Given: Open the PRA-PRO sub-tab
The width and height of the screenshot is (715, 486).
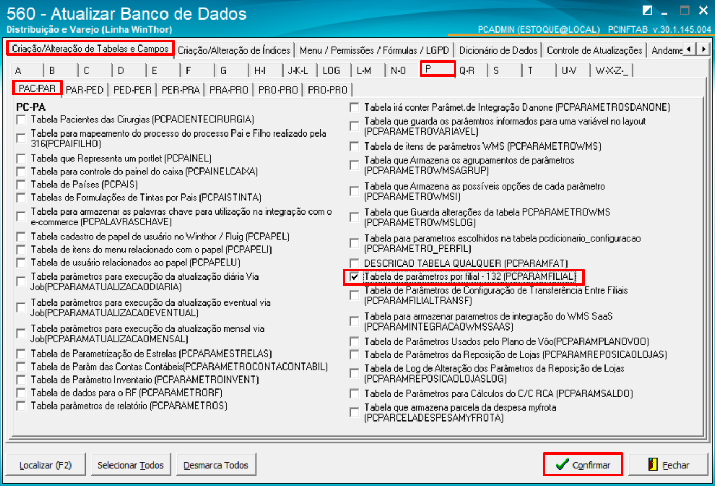Looking at the screenshot, I should pyautogui.click(x=229, y=90).
